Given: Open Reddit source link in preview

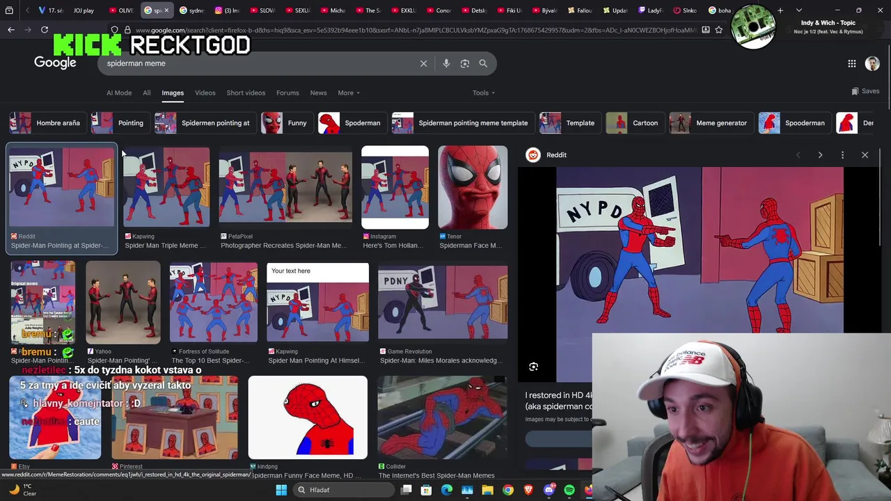Looking at the screenshot, I should pos(546,155).
